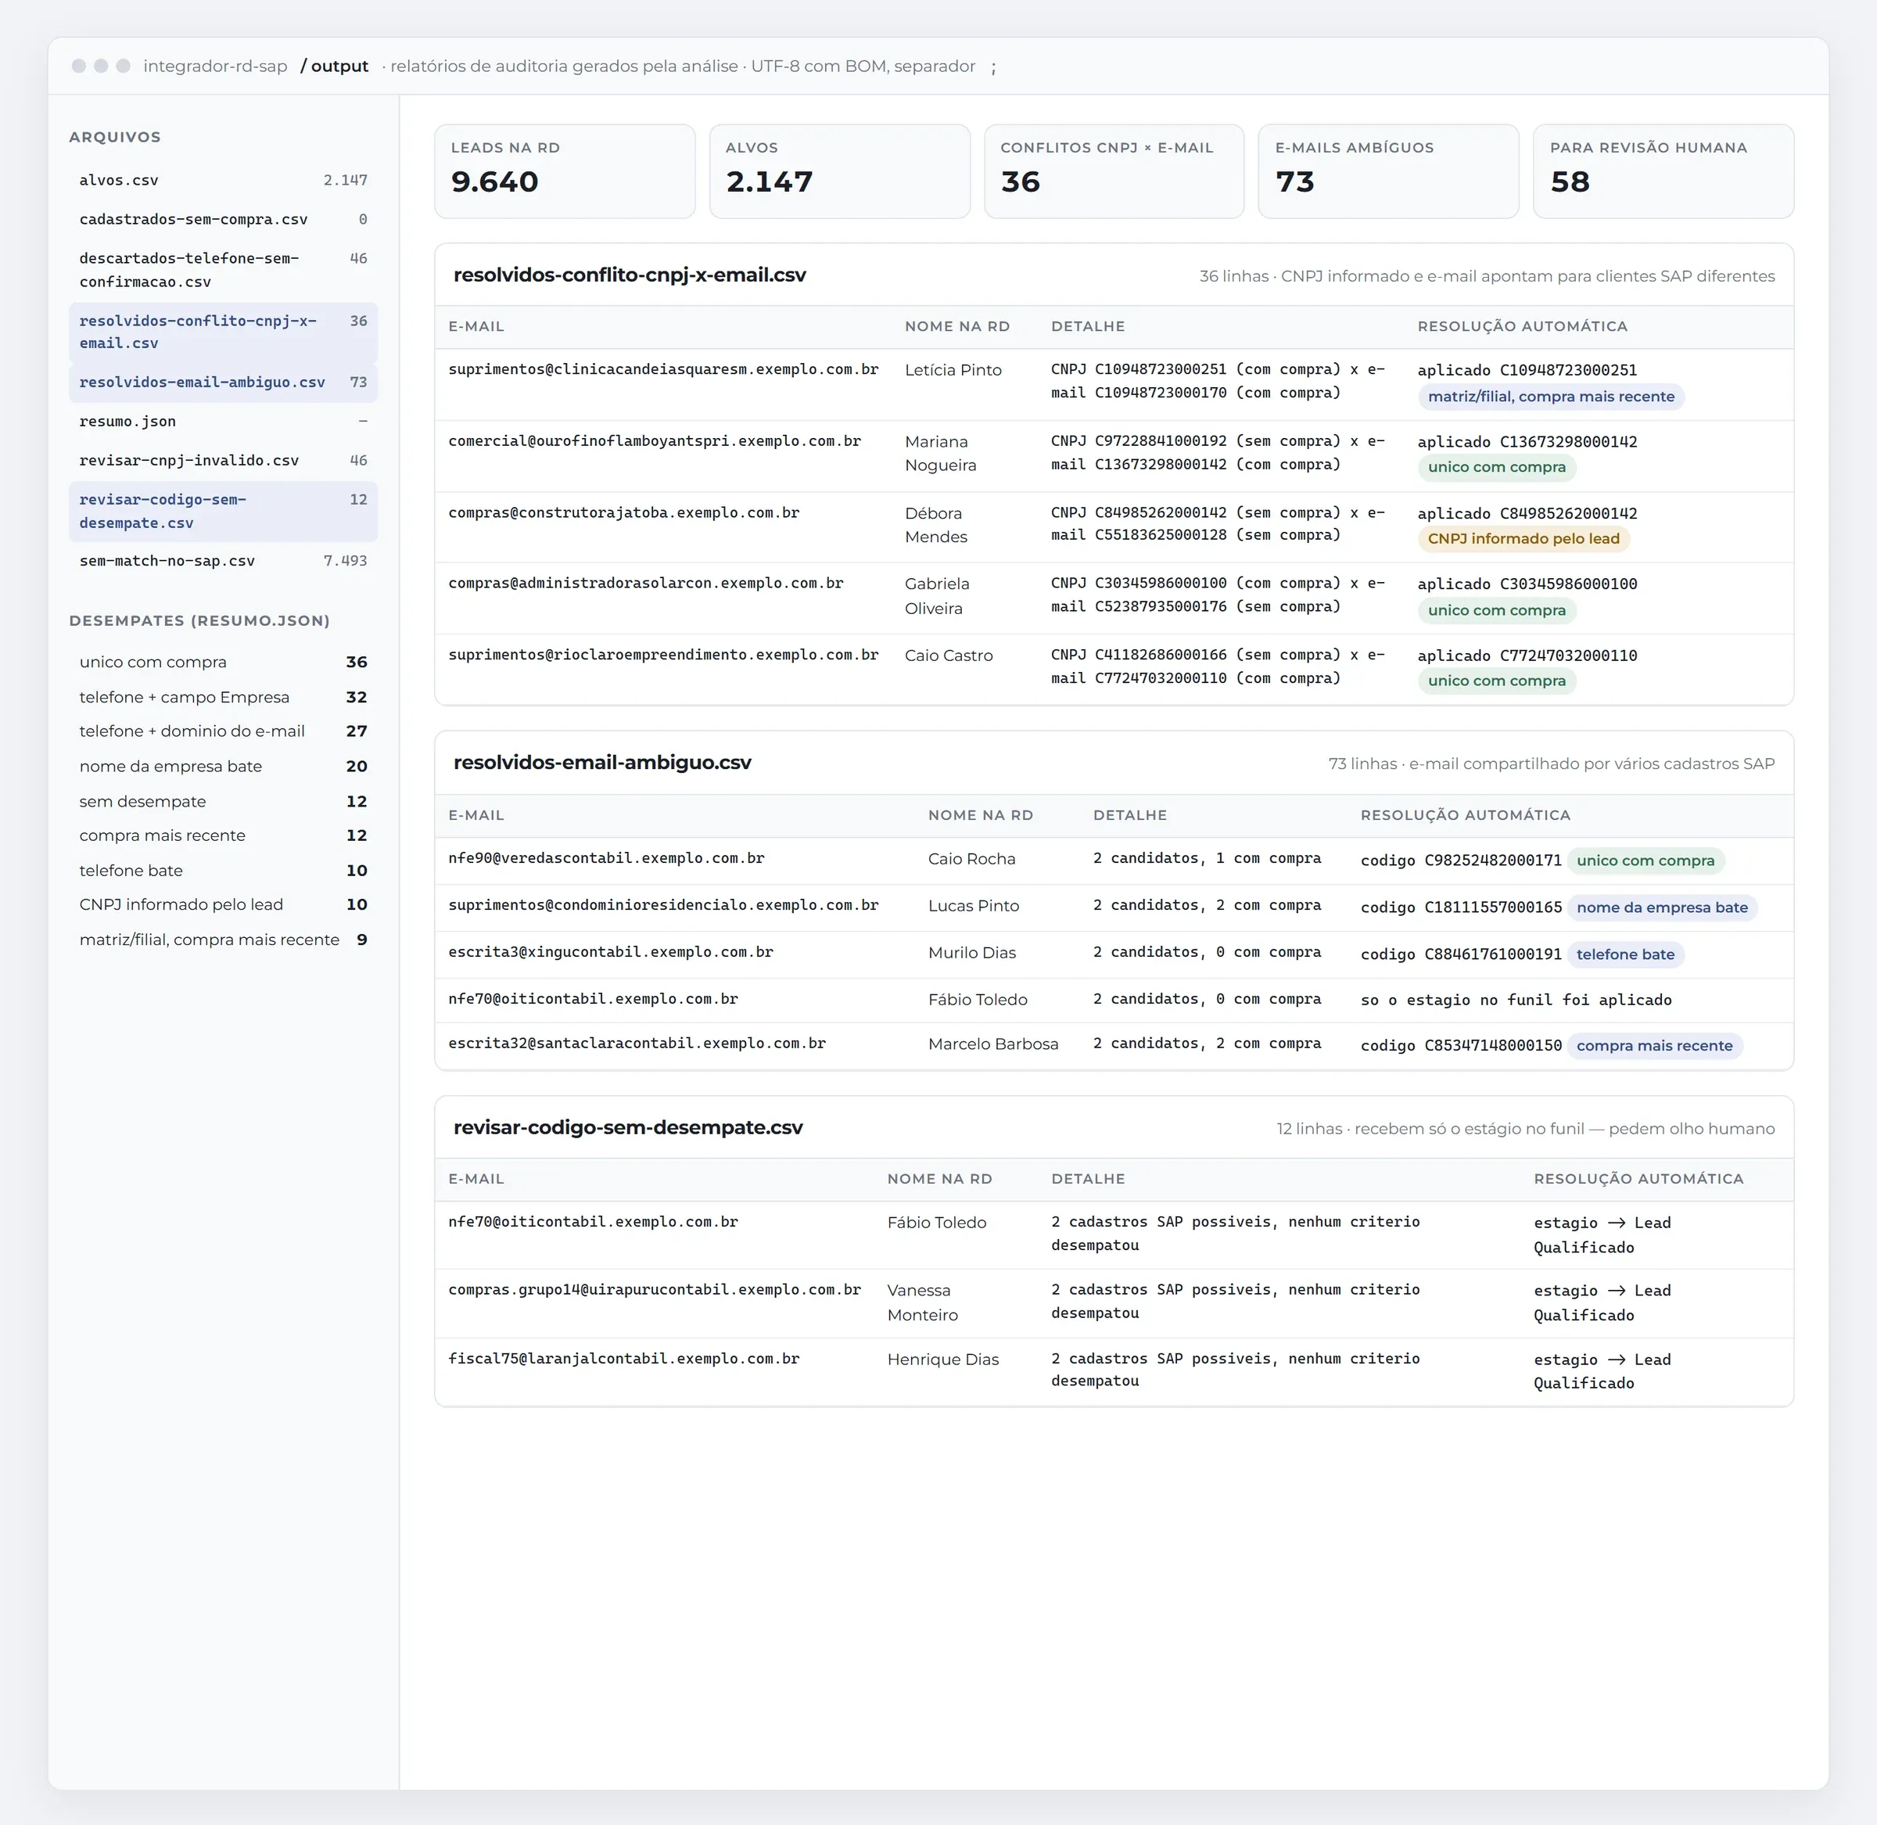The height and width of the screenshot is (1825, 1877).
Task: Click 'nome da empresa bate' summary row
Action: (223, 767)
